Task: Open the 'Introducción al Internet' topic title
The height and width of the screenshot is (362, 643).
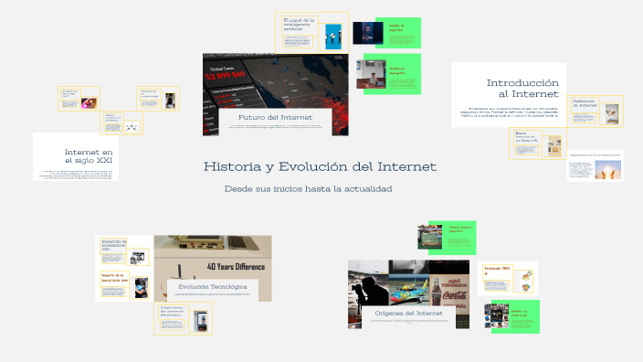Action: 522,89
